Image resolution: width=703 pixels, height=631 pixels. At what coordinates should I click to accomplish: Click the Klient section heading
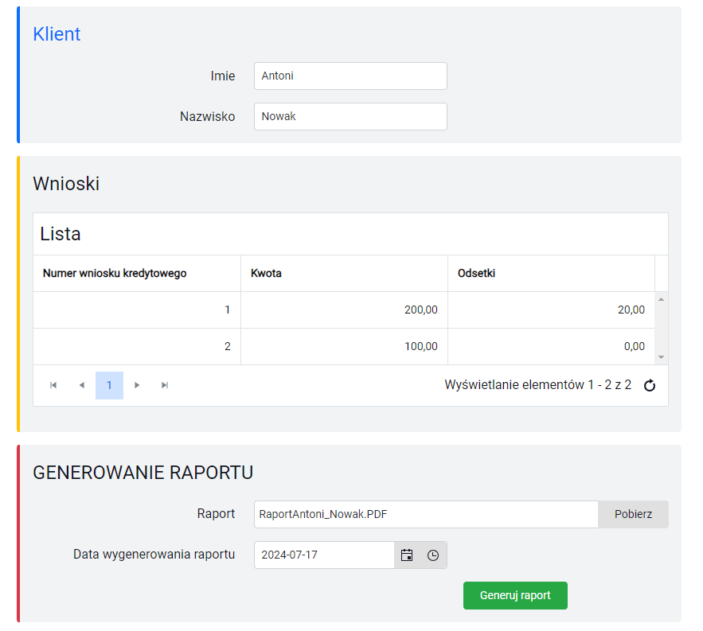tap(57, 34)
